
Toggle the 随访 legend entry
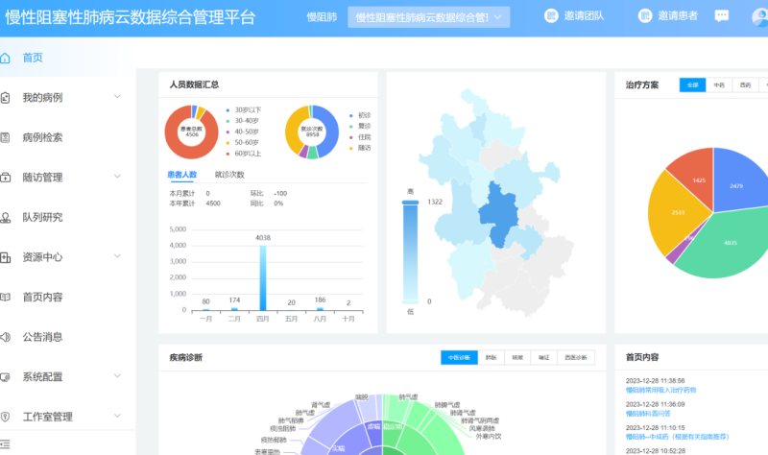pyautogui.click(x=359, y=148)
